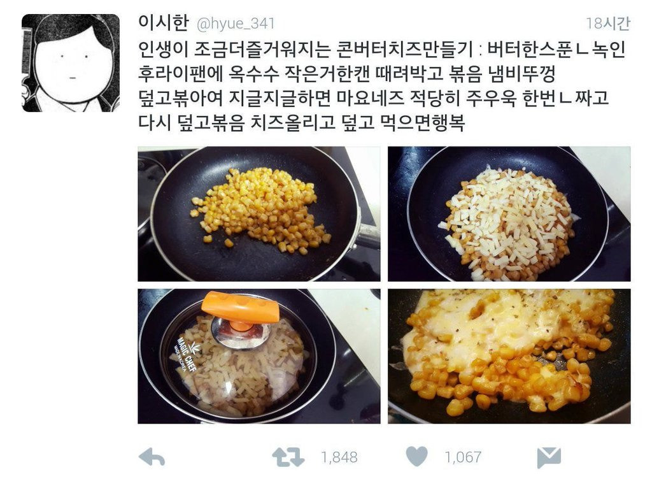
Task: View the retweet count 1,848
Action: (339, 457)
